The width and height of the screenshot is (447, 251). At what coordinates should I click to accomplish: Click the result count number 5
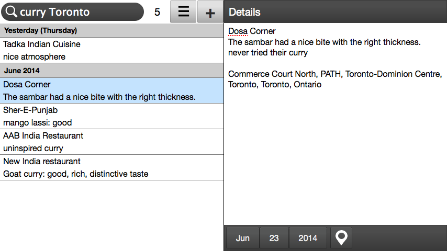pyautogui.click(x=157, y=13)
